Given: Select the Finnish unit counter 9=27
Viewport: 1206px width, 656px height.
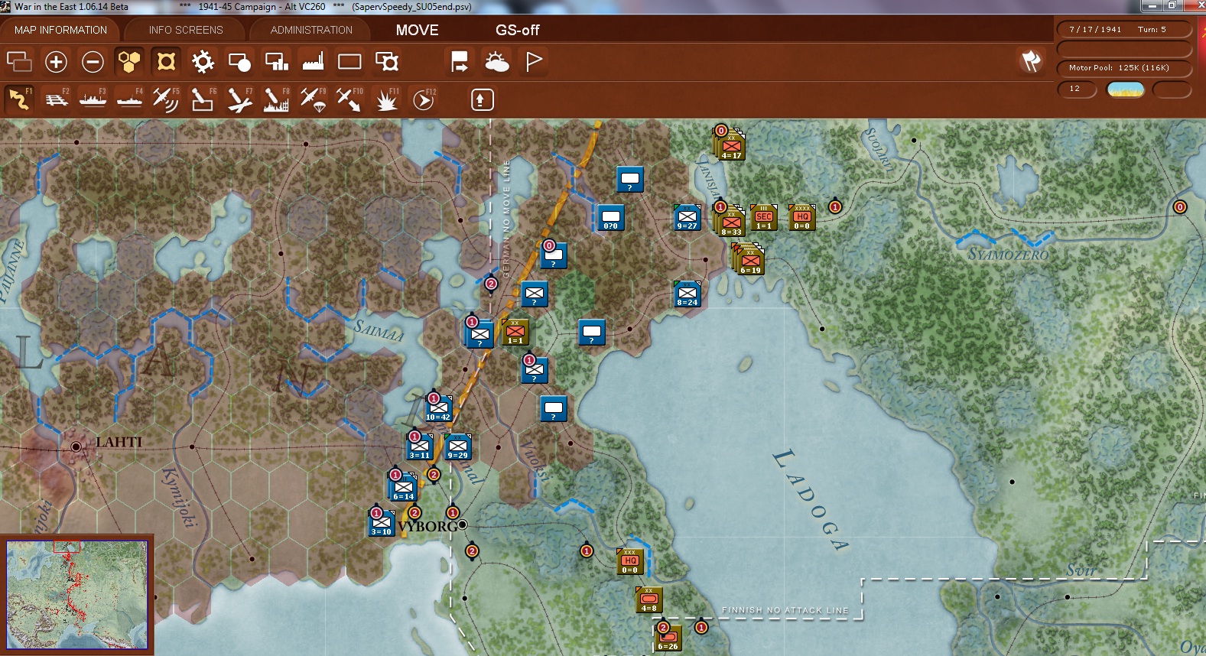Looking at the screenshot, I should (687, 218).
